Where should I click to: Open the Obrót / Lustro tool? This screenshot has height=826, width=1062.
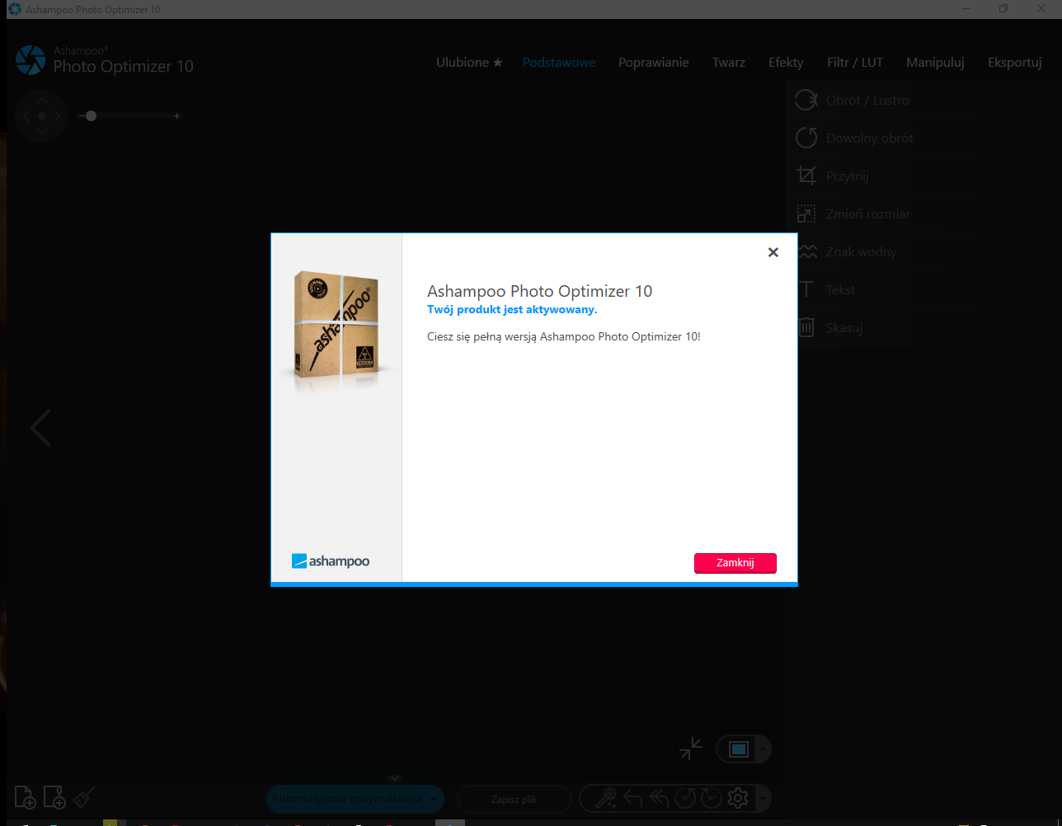pyautogui.click(x=867, y=100)
